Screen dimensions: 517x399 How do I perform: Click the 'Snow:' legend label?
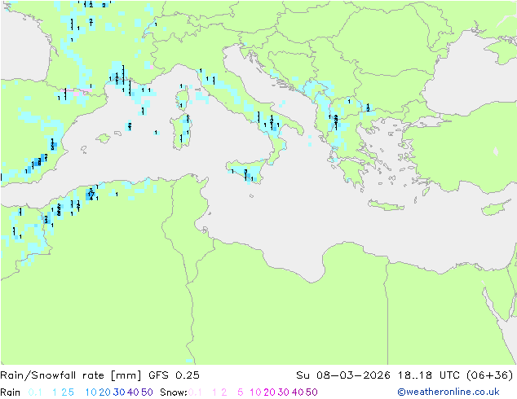174,392
